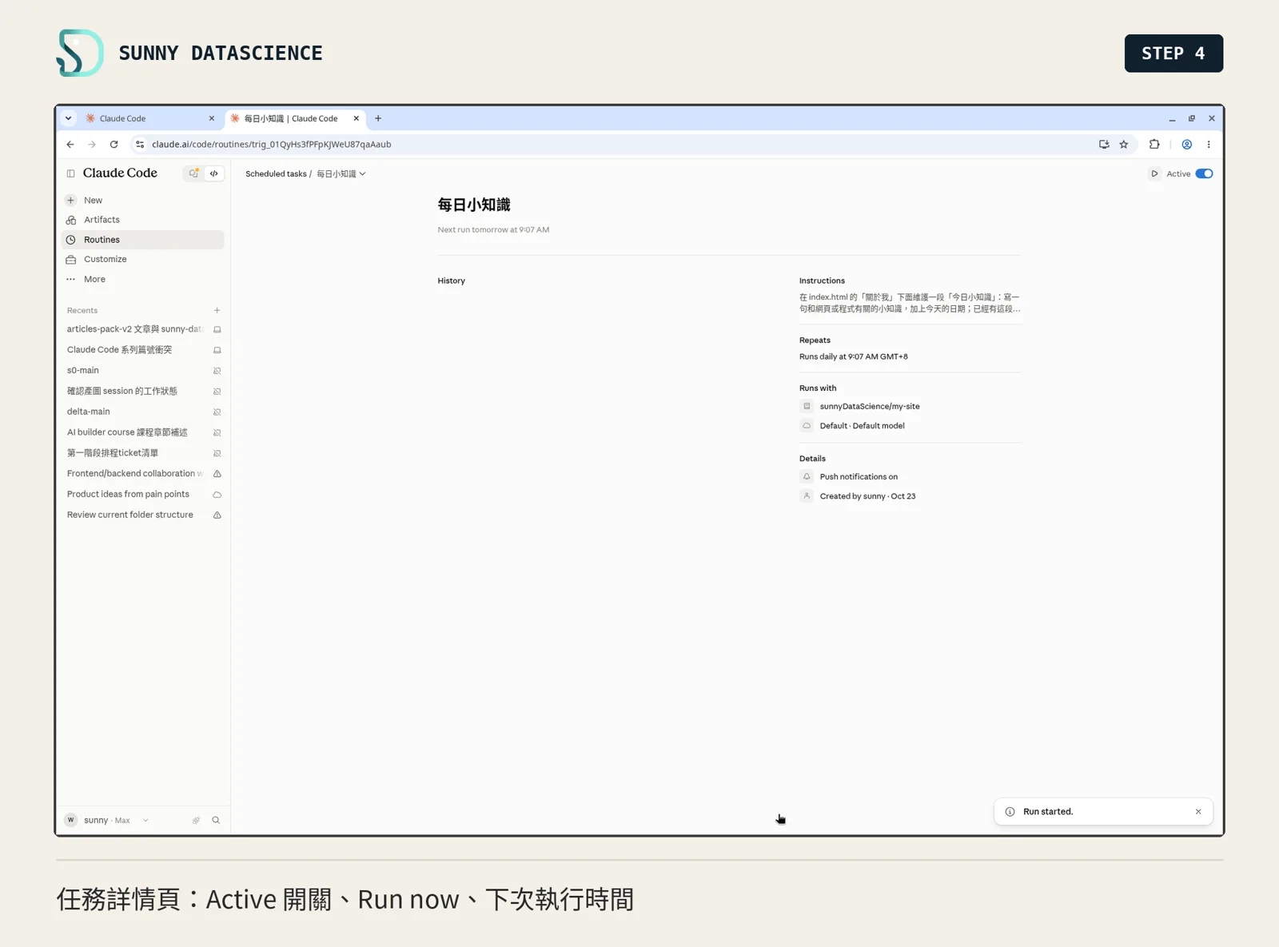This screenshot has width=1279, height=947.
Task: Dismiss the 'Run started.' notification
Action: click(1198, 812)
